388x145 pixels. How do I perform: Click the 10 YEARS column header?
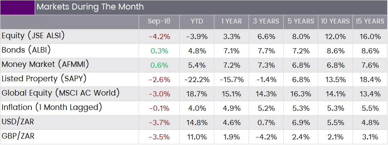[335, 22]
